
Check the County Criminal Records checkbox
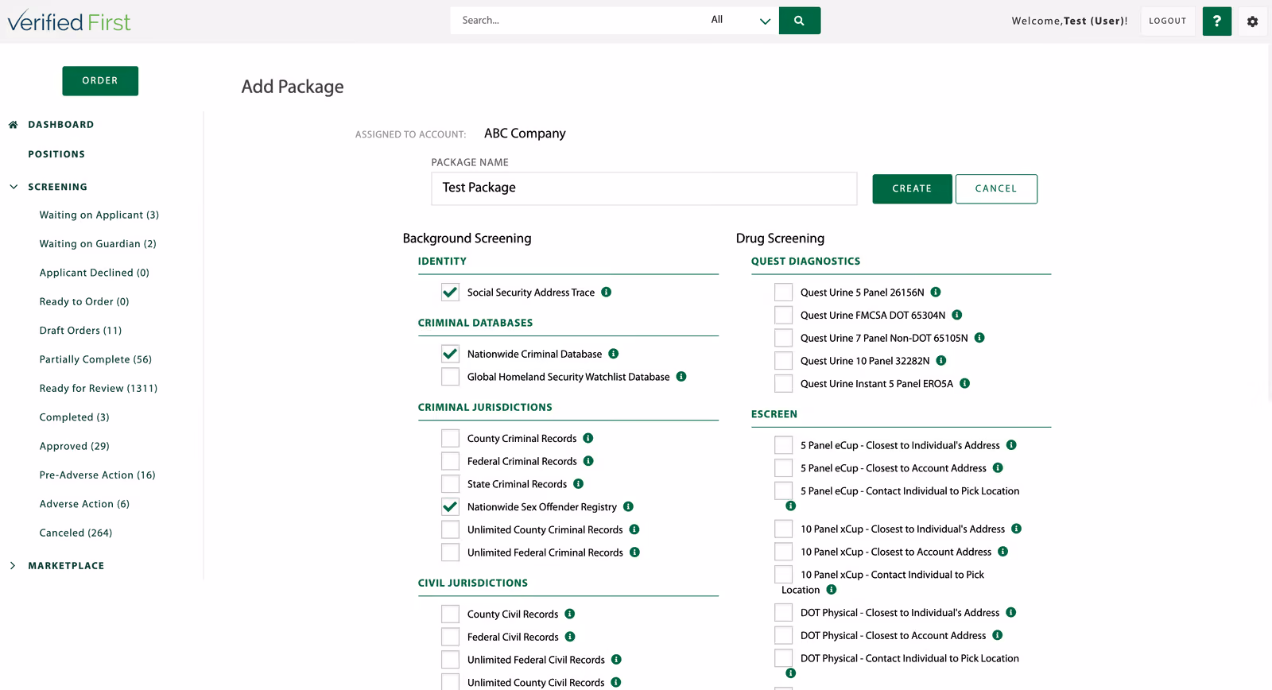450,438
